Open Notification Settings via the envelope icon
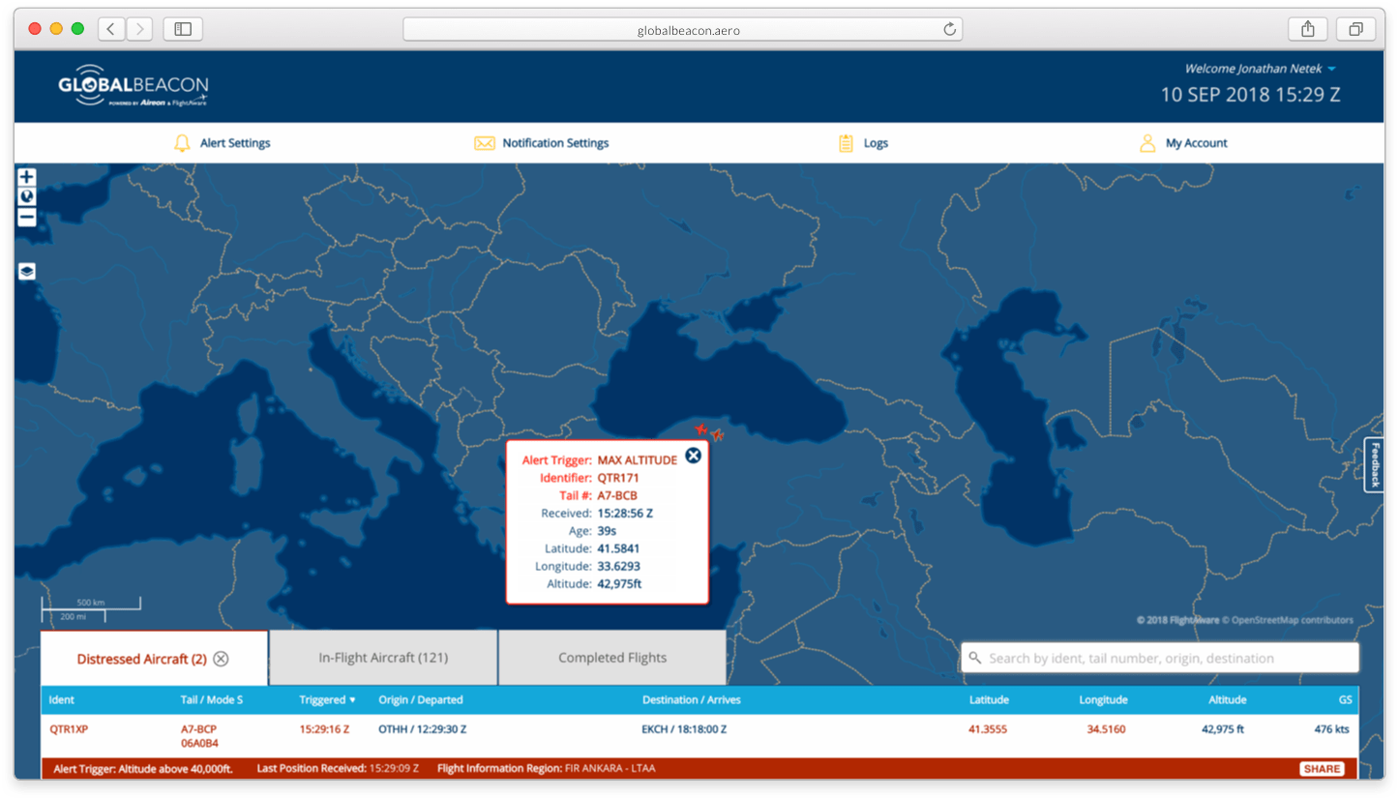Viewport: 1399px width, 798px height. coord(484,142)
